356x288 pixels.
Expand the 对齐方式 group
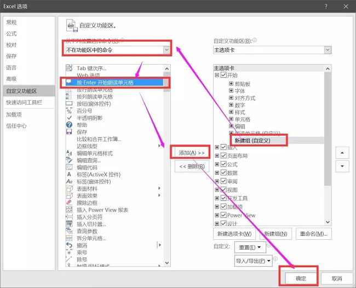(x=231, y=98)
